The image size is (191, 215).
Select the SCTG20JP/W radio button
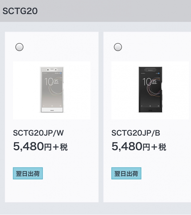click(x=19, y=47)
